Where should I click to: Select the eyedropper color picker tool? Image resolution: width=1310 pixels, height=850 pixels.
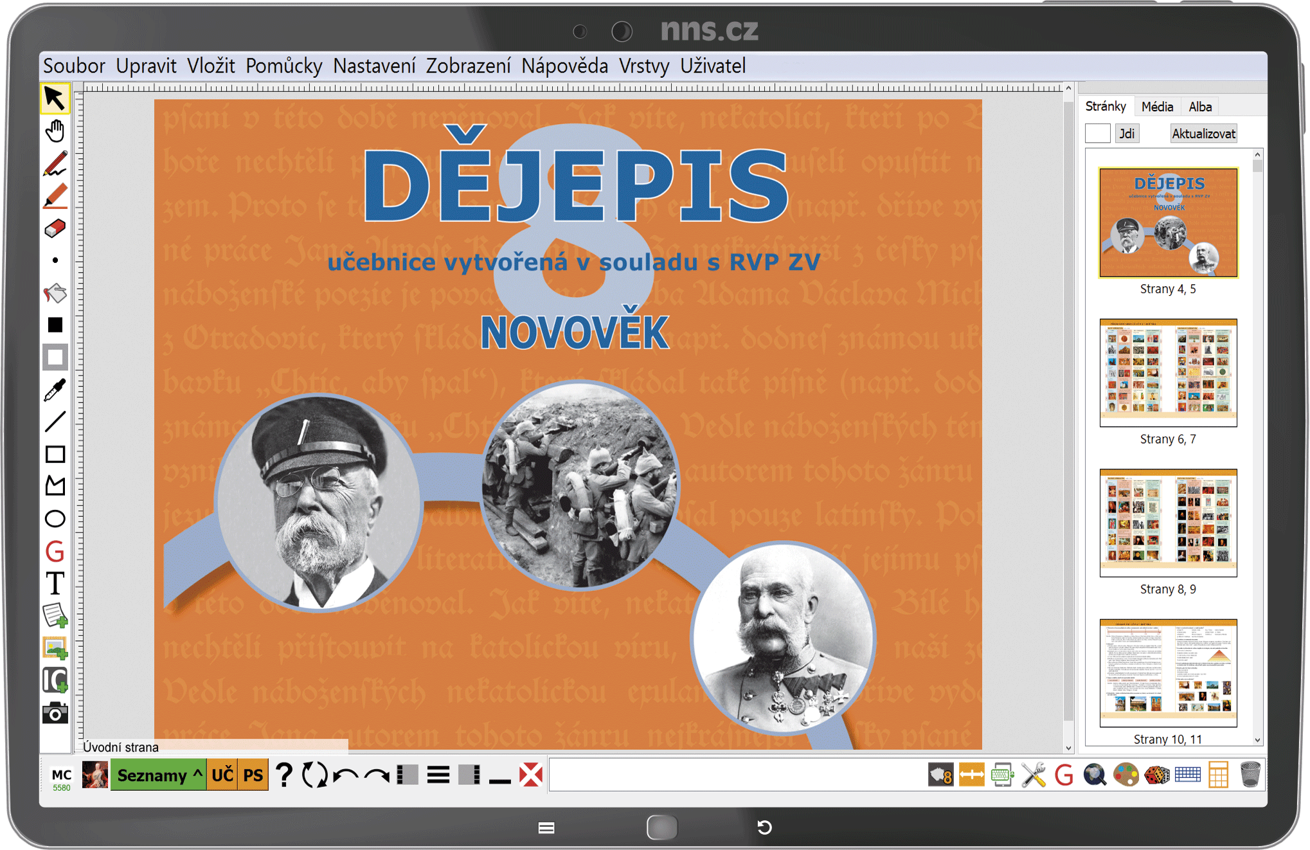tap(55, 390)
